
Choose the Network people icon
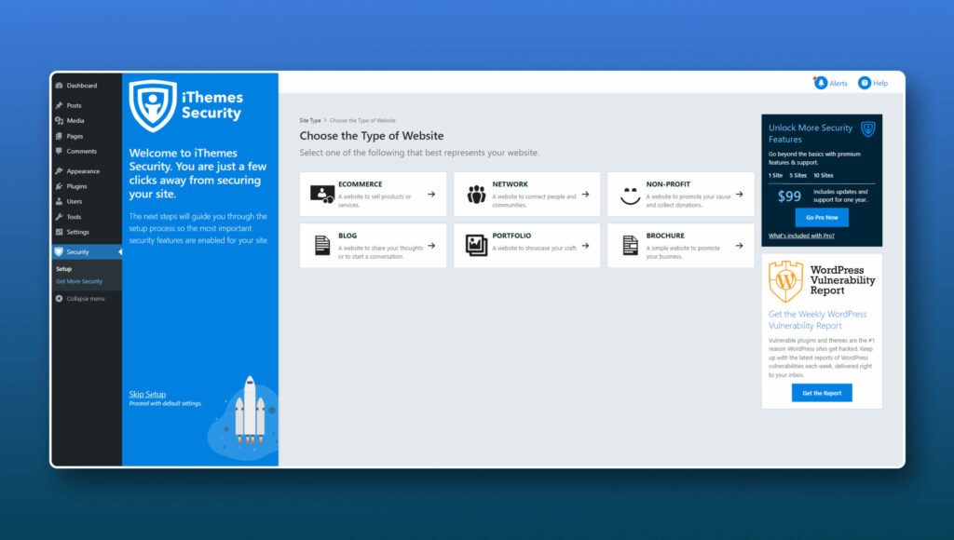coord(476,195)
